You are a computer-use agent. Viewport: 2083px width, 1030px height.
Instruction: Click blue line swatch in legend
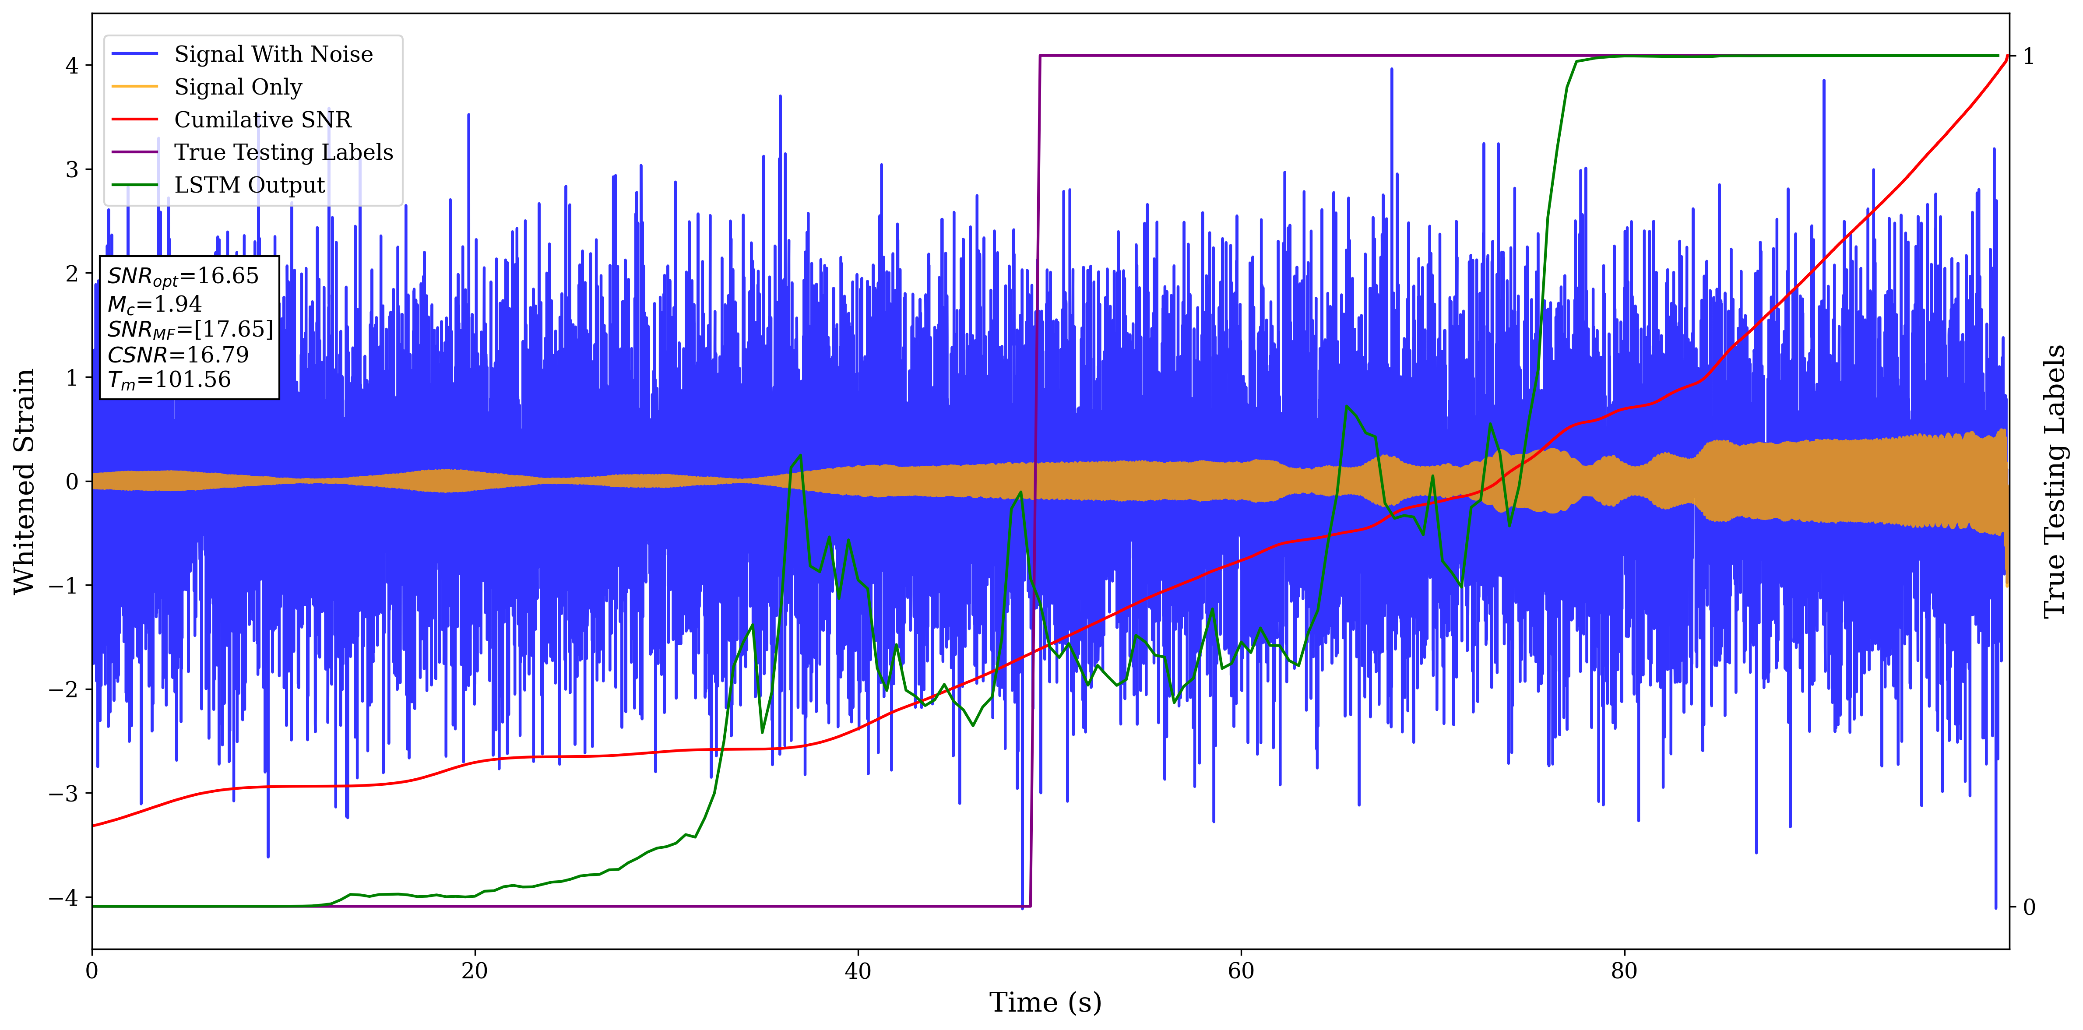(x=134, y=54)
